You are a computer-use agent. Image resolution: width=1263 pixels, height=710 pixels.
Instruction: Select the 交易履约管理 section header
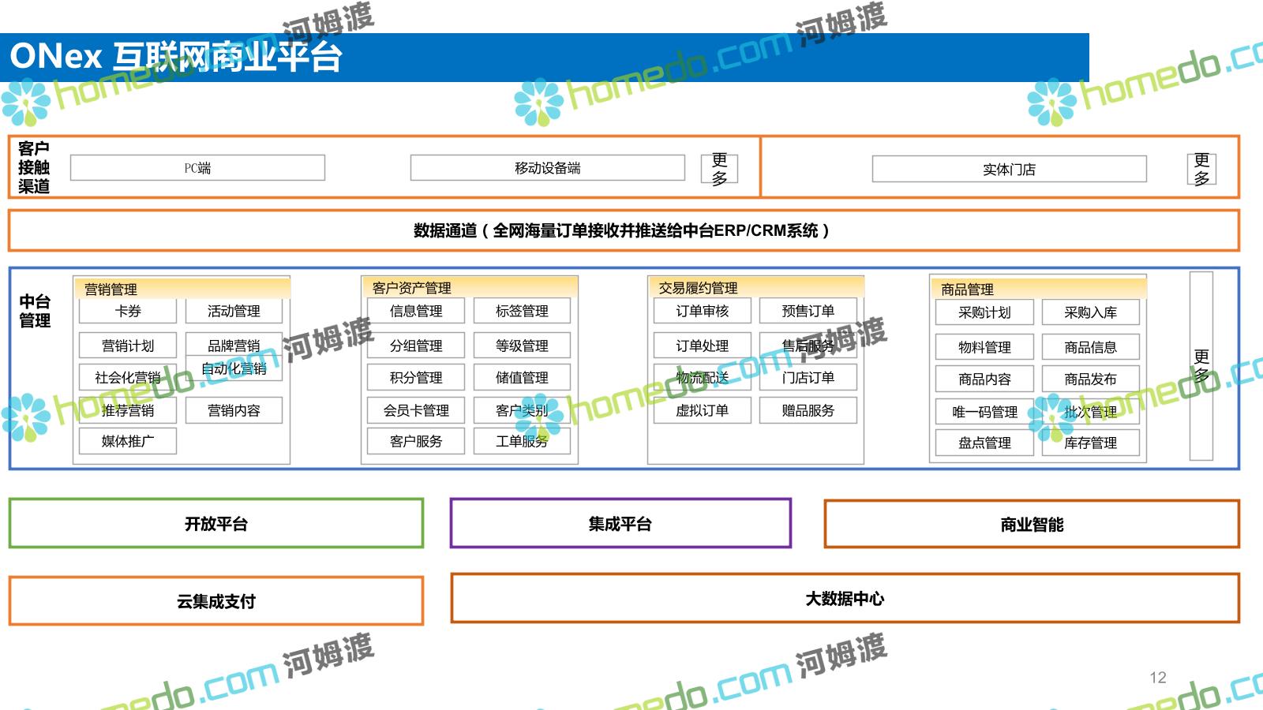pyautogui.click(x=756, y=288)
